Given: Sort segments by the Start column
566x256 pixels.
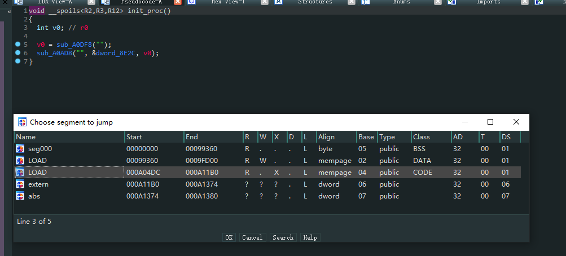Looking at the screenshot, I should click(x=154, y=137).
